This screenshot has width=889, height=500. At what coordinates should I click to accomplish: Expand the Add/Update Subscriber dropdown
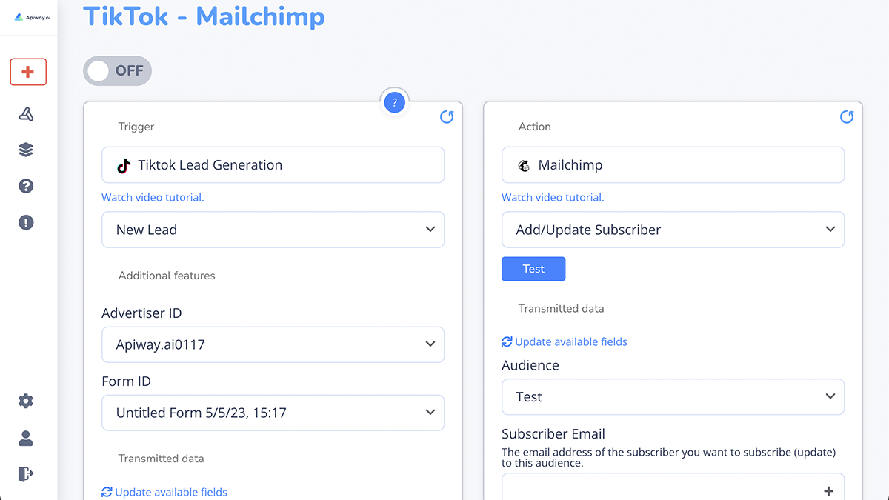coord(673,230)
